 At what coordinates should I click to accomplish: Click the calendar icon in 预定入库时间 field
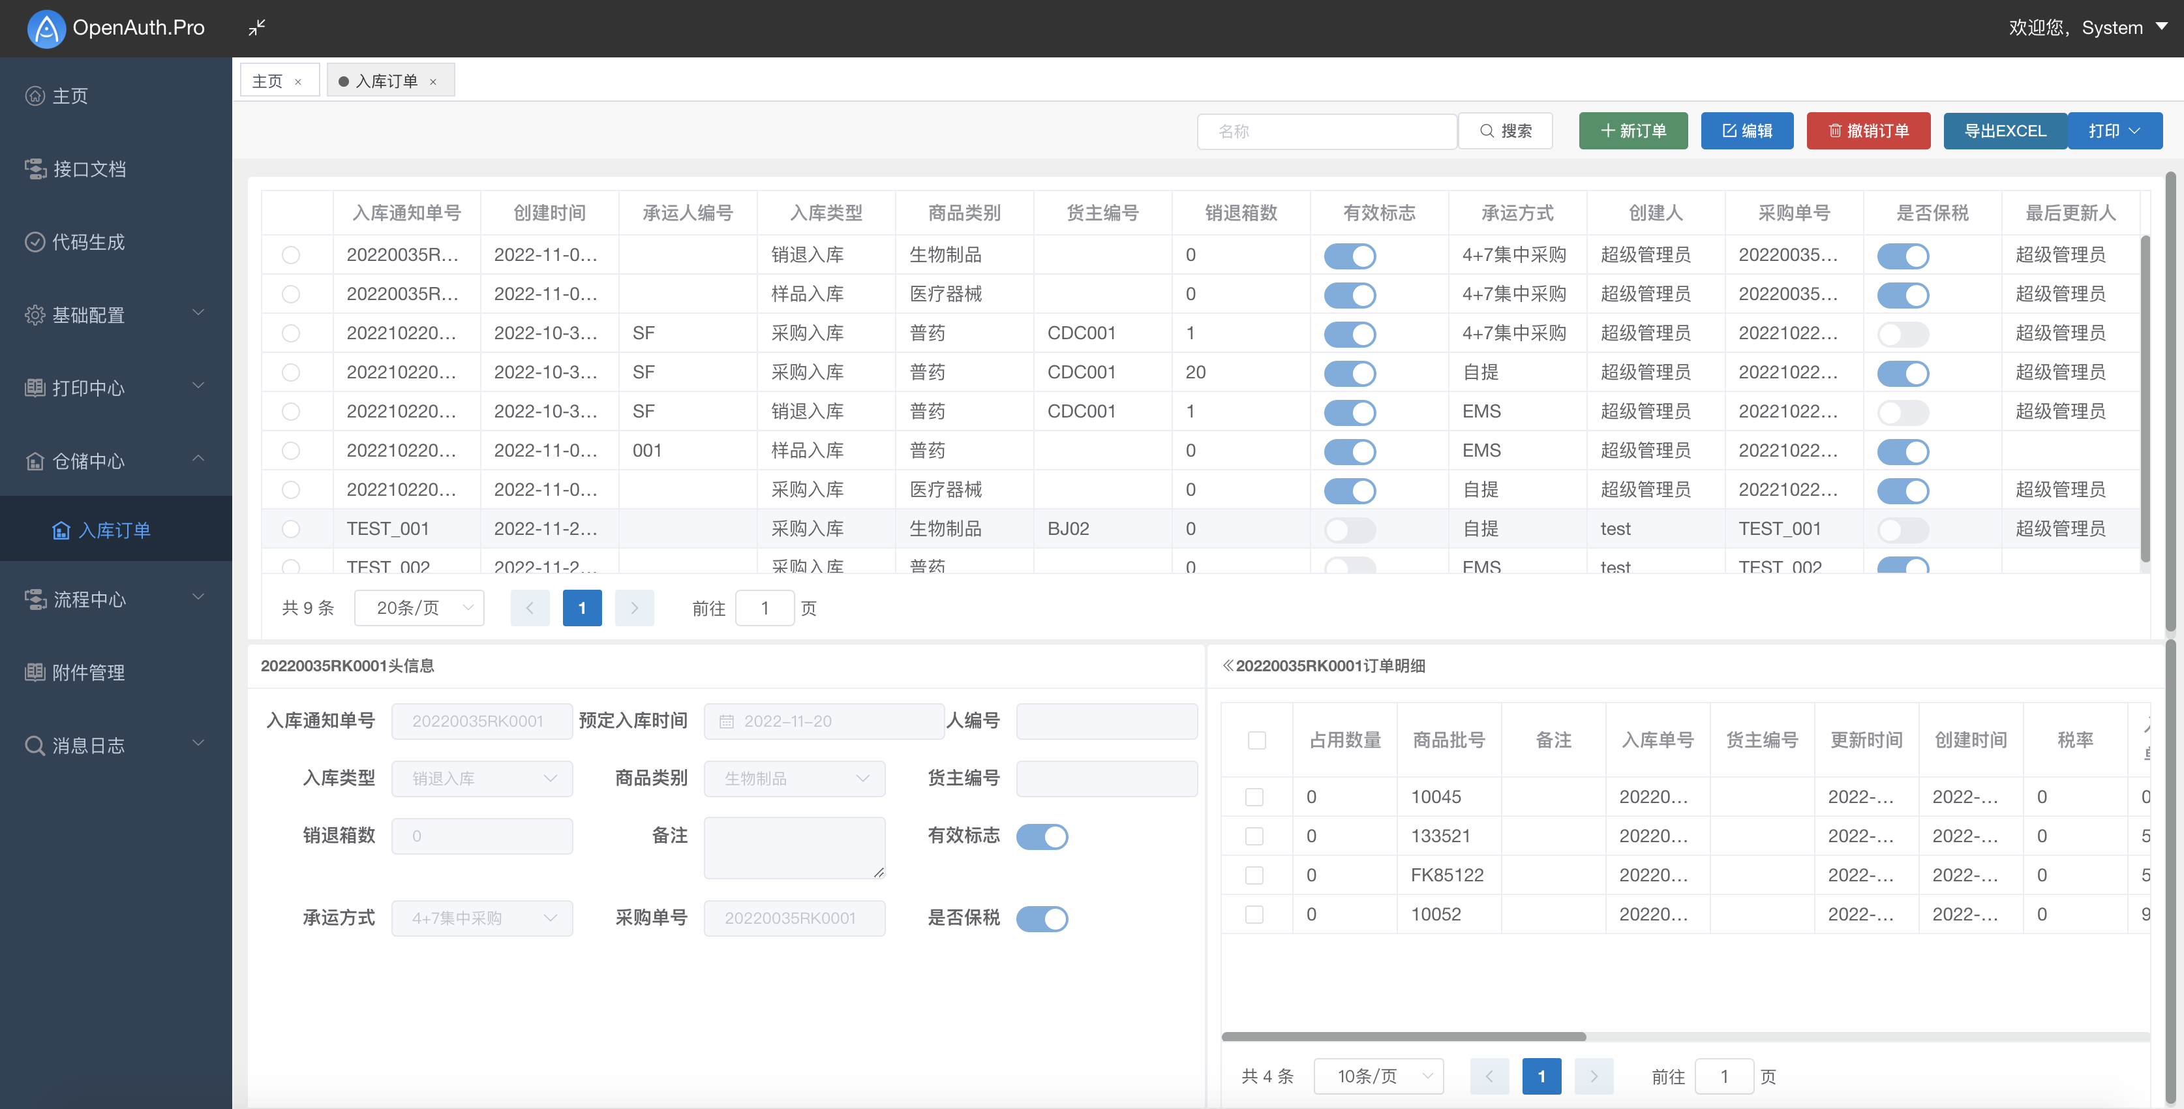(727, 722)
